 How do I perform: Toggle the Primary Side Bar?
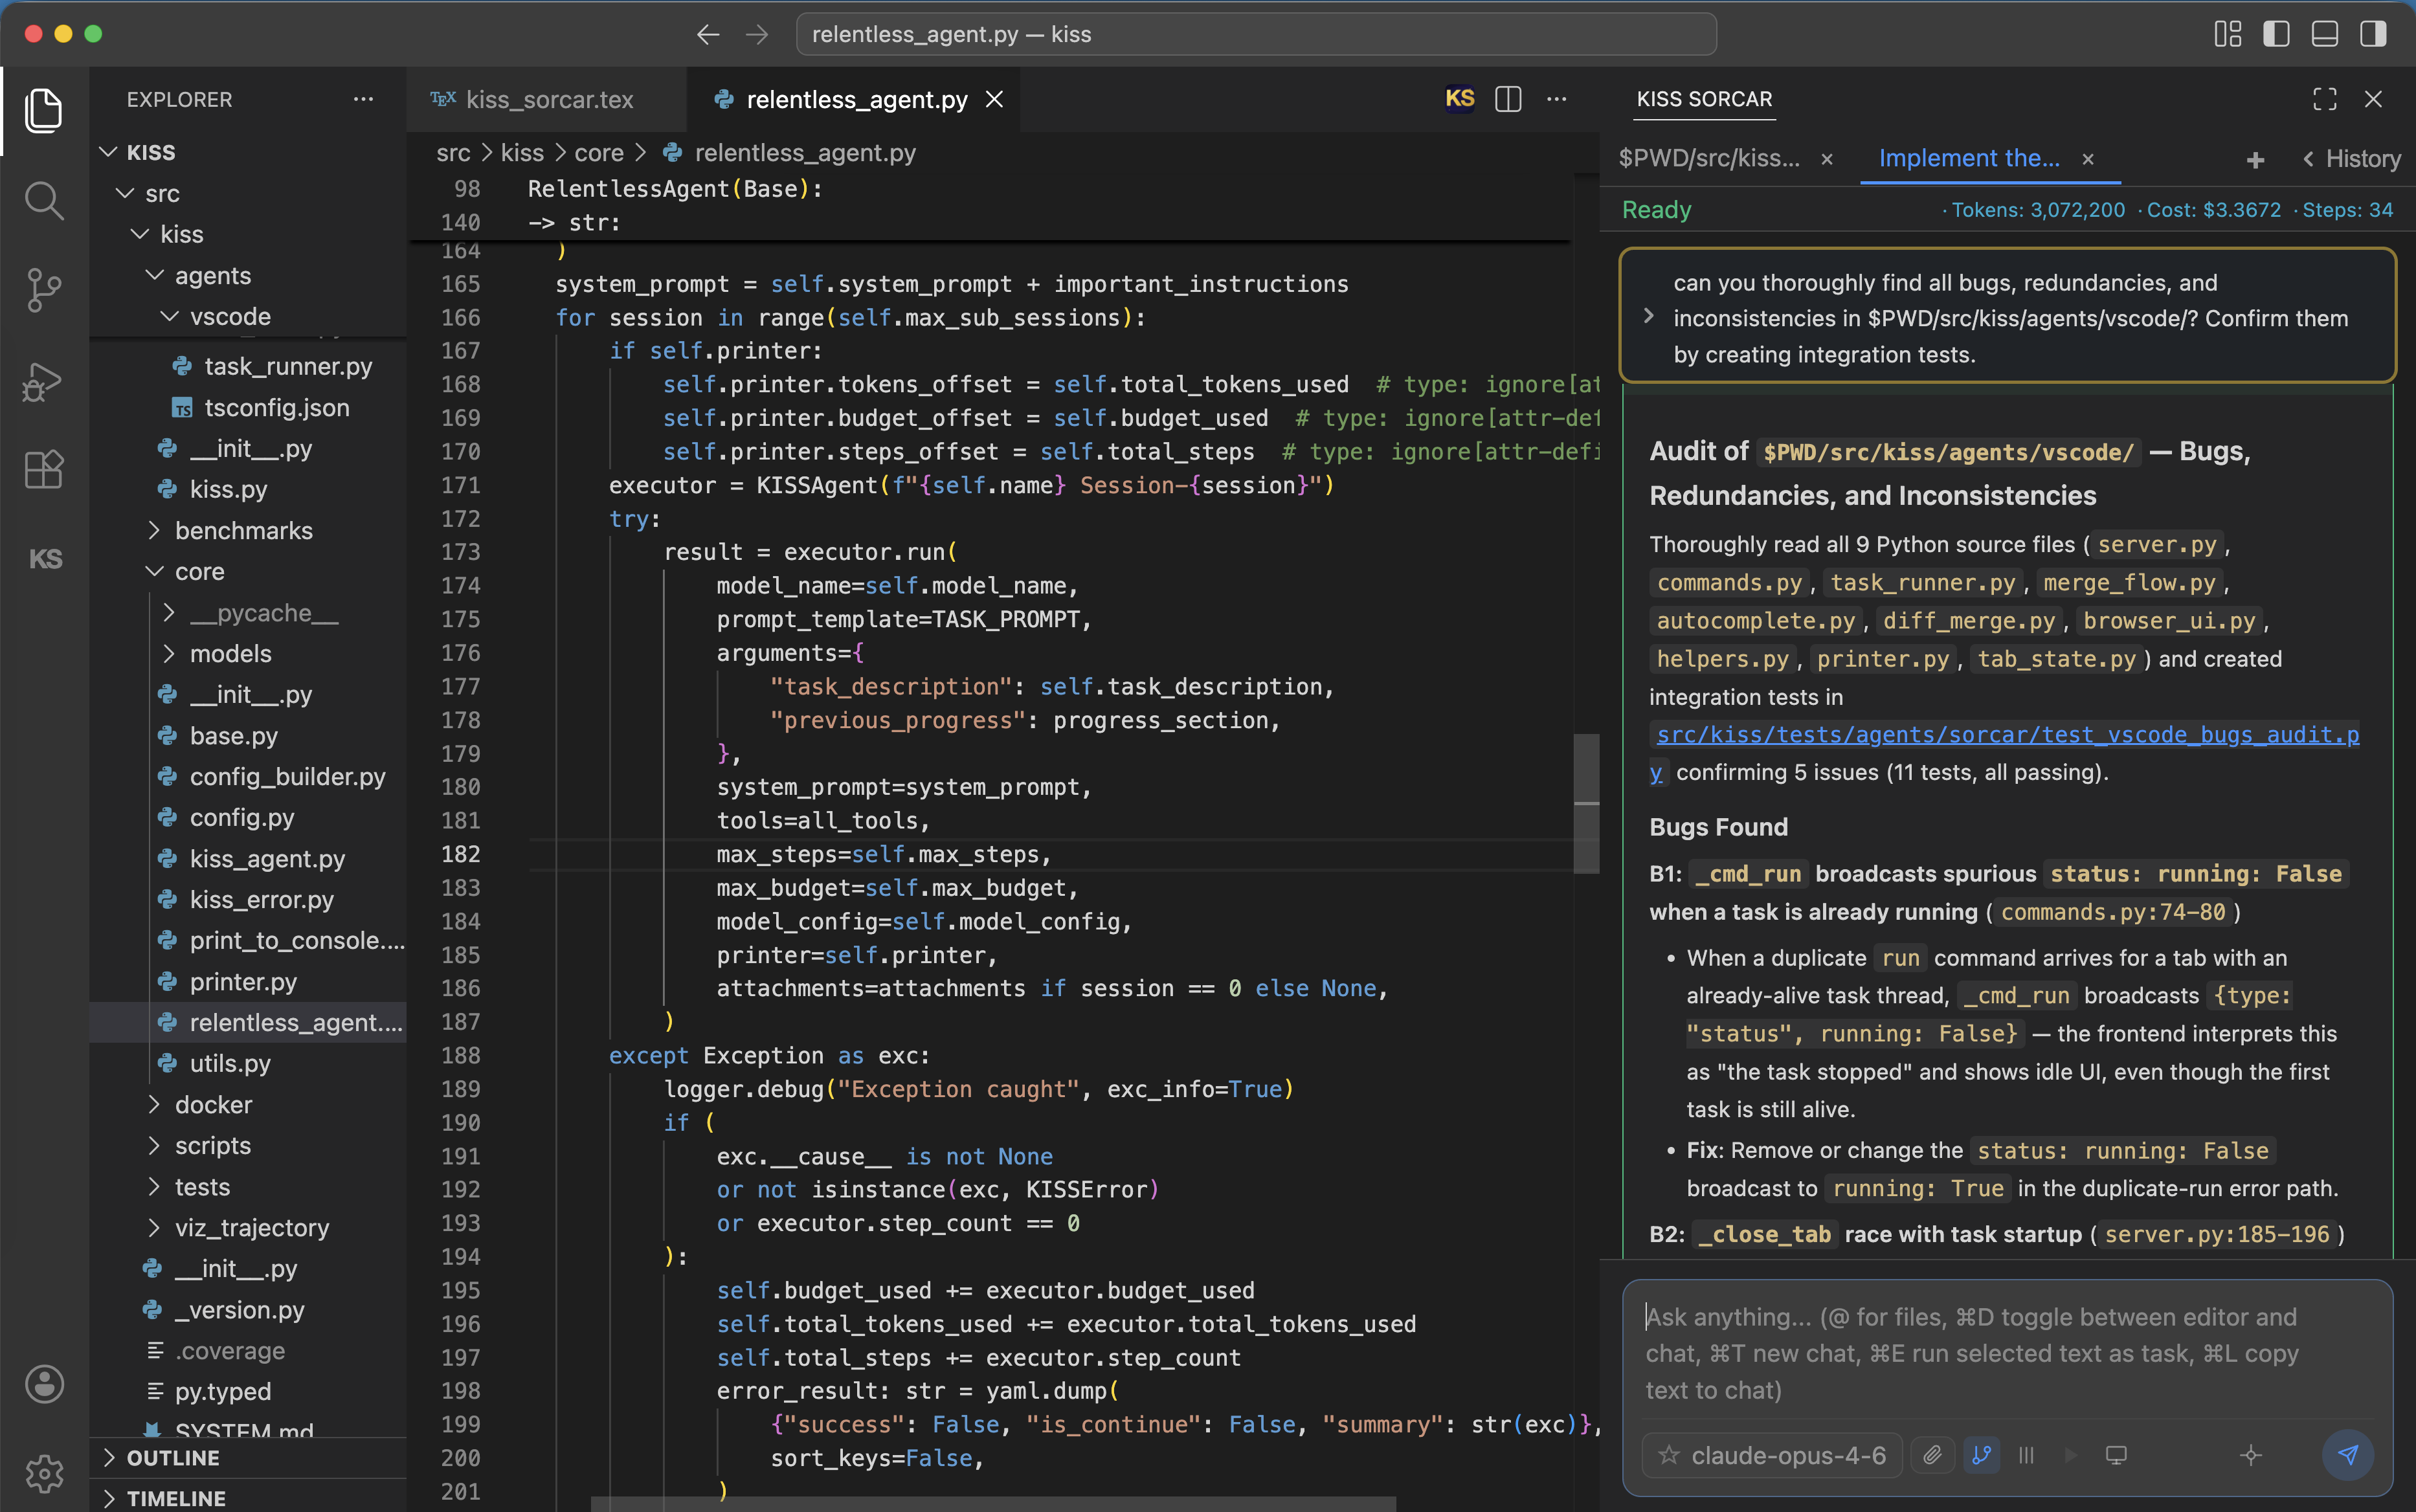[2277, 34]
